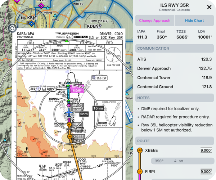Tap the green runway marker above RW35R label

tap(68, 86)
